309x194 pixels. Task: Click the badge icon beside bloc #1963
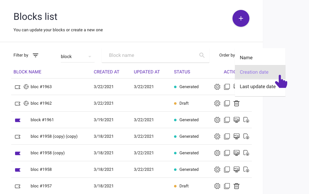[26, 87]
